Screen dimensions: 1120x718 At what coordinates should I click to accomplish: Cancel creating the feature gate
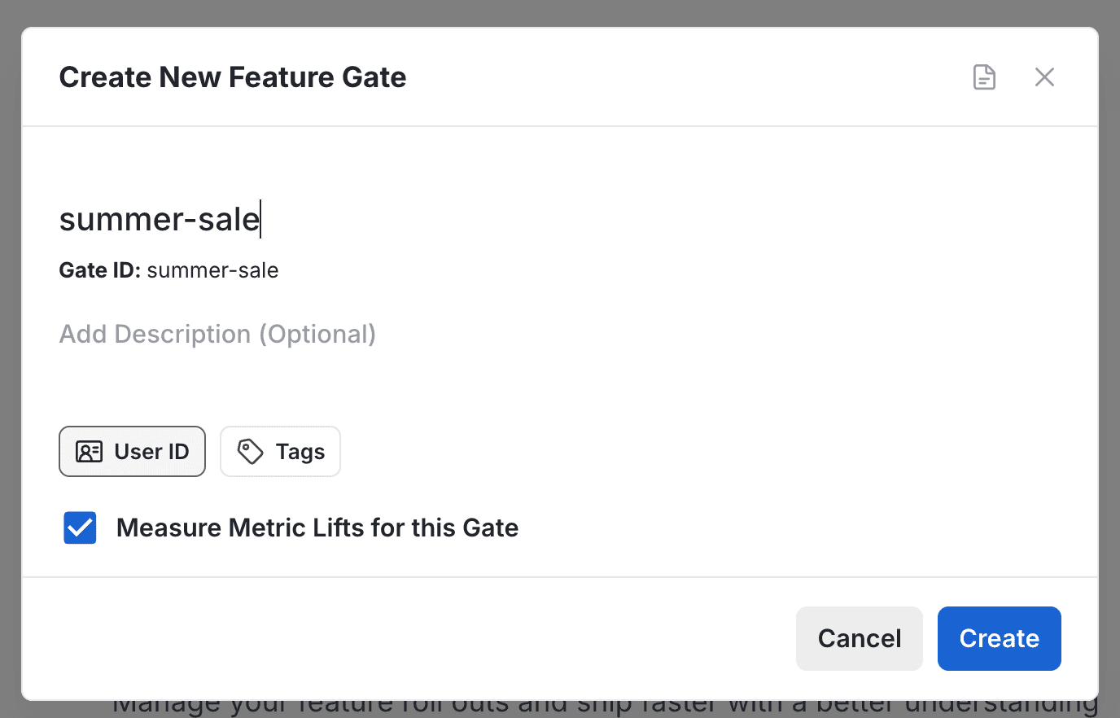pos(859,638)
